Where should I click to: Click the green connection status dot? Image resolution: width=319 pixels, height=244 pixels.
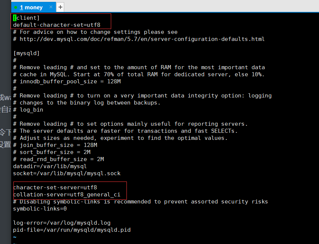click(x=16, y=7)
